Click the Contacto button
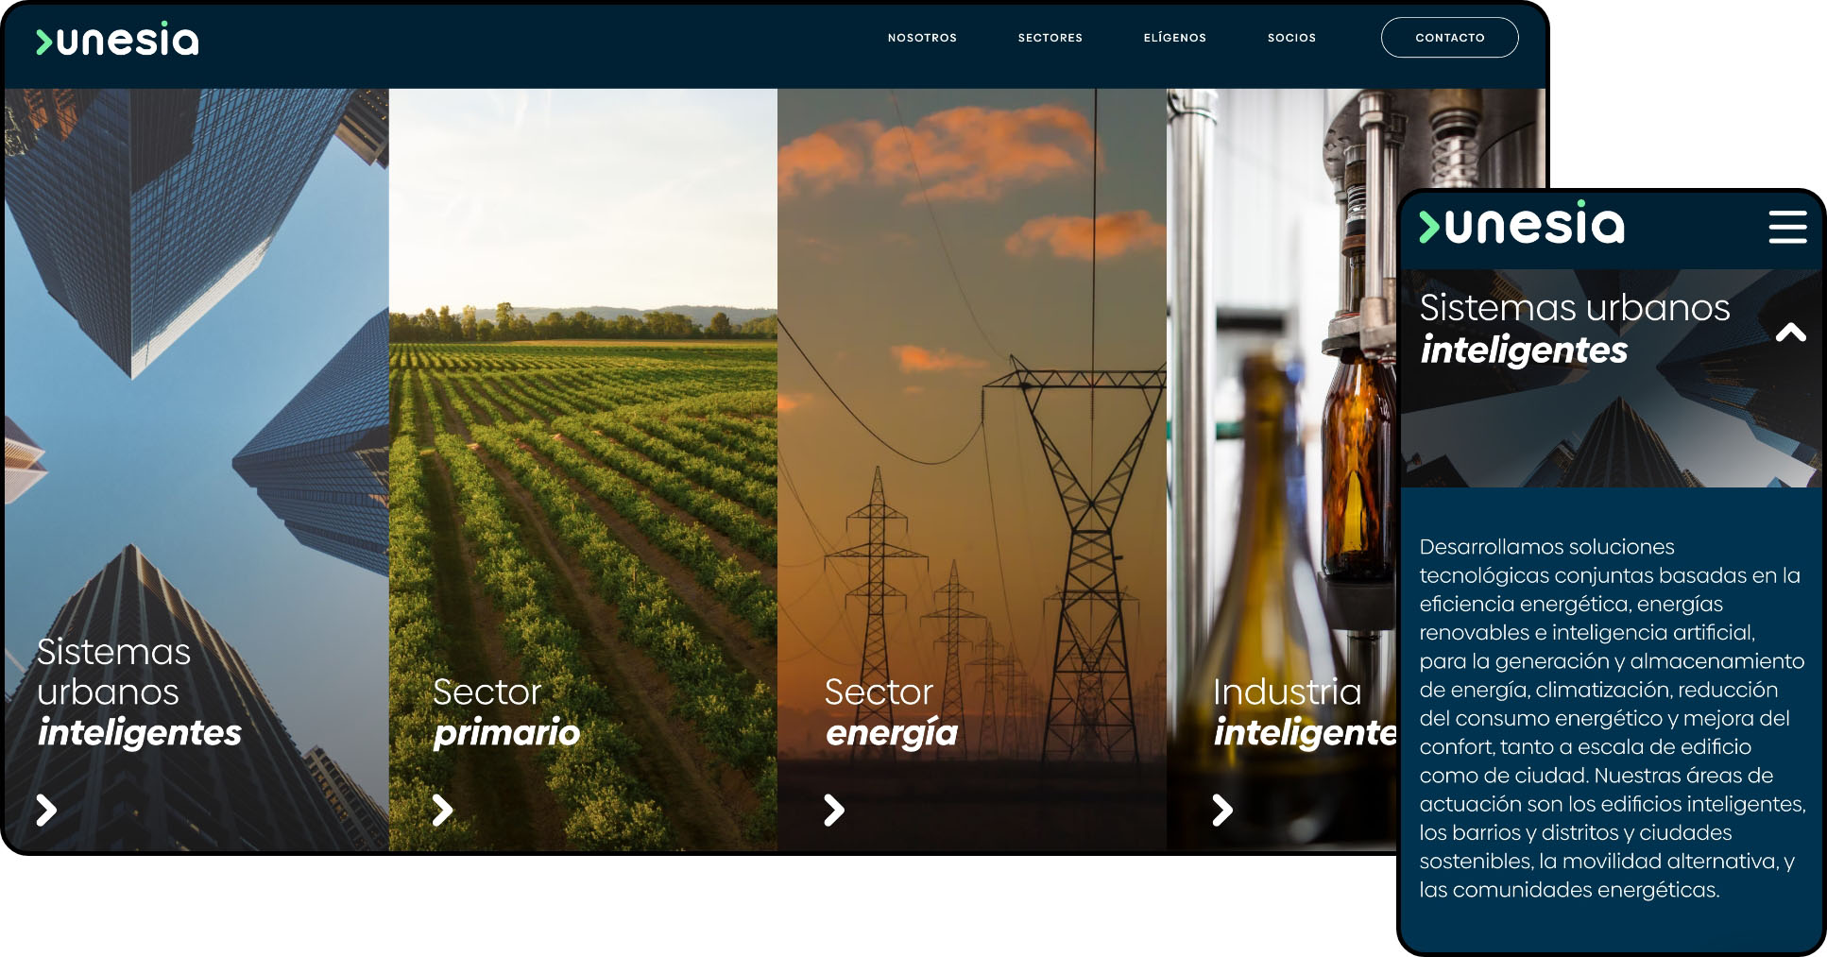Image resolution: width=1827 pixels, height=957 pixels. 1449,38
